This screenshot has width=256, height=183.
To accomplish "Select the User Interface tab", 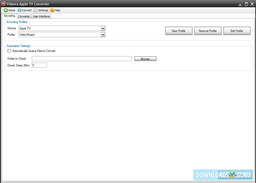I will pyautogui.click(x=41, y=16).
